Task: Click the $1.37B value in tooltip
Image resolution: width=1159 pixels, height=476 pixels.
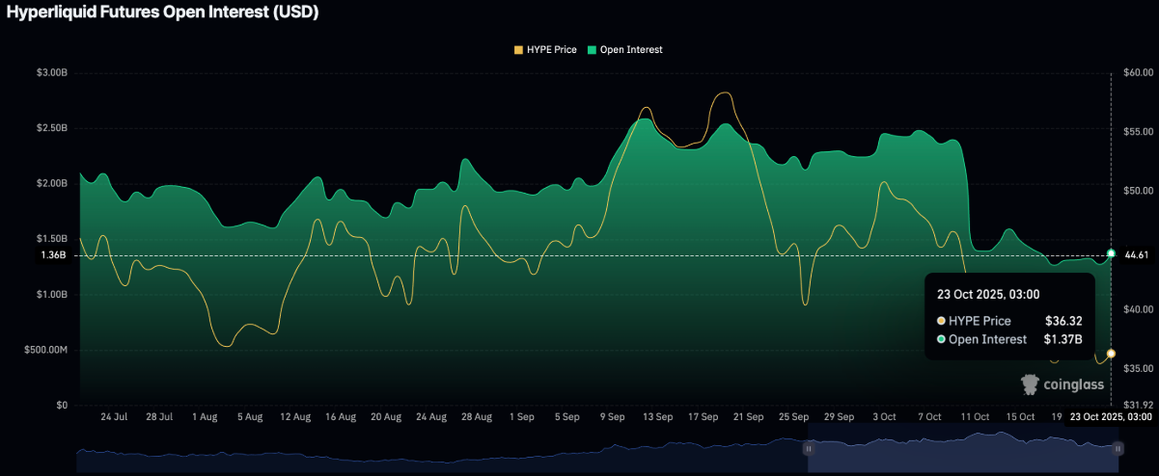Action: point(1062,339)
